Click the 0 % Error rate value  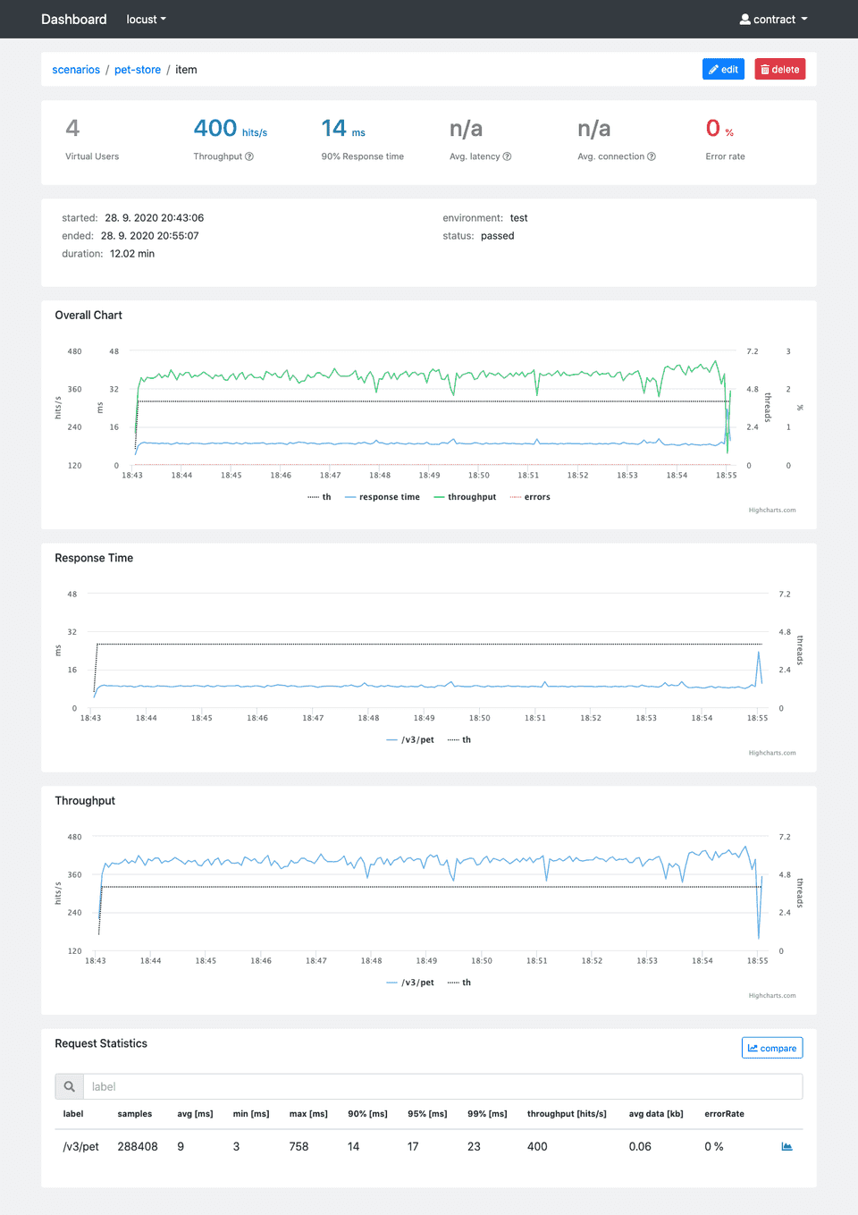[x=719, y=129]
